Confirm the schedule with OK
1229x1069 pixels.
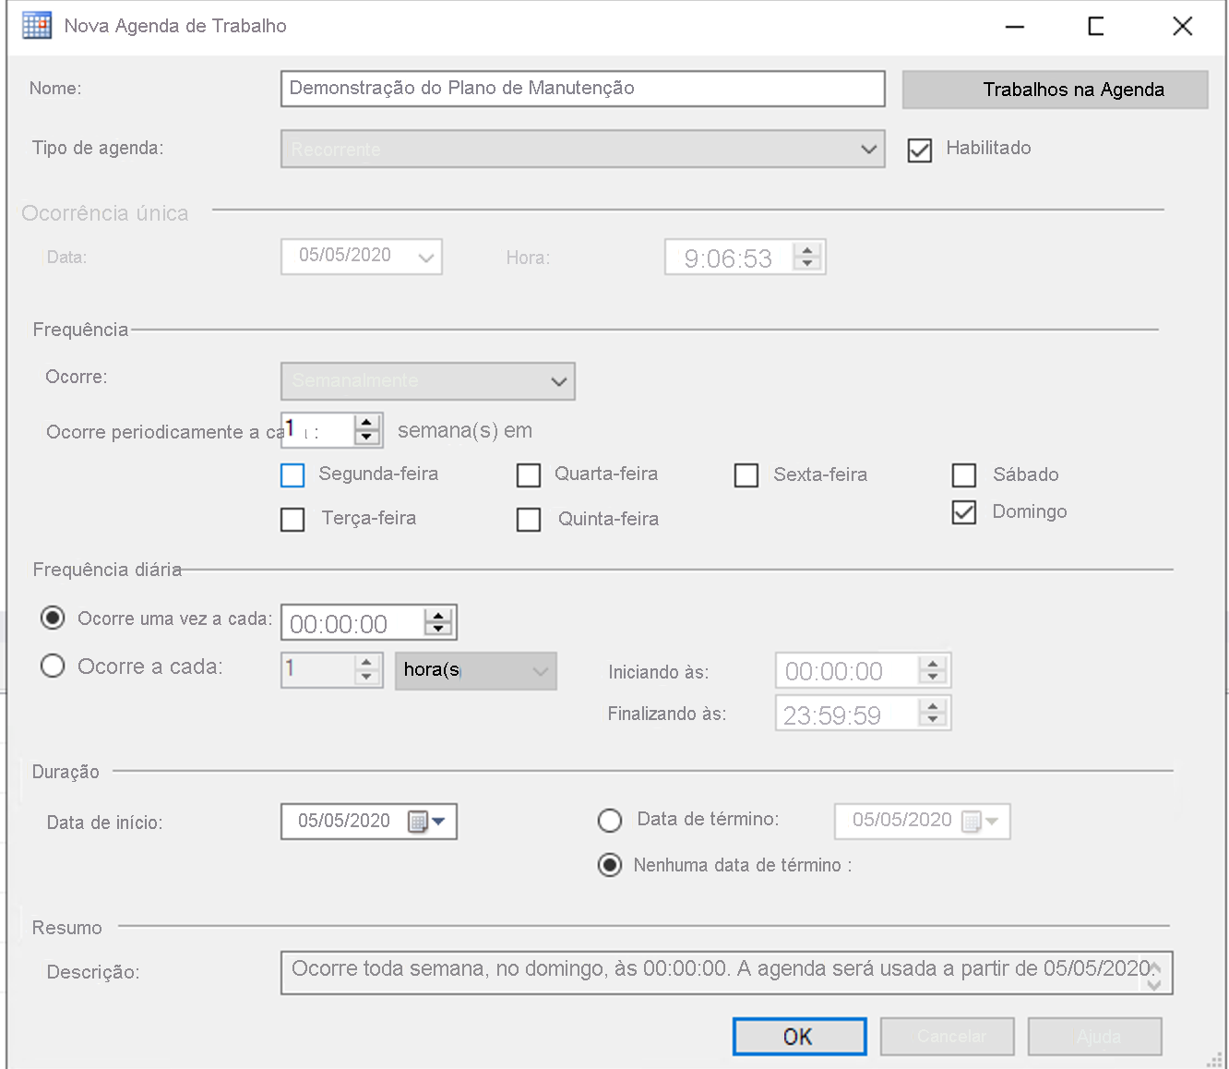pyautogui.click(x=799, y=1036)
